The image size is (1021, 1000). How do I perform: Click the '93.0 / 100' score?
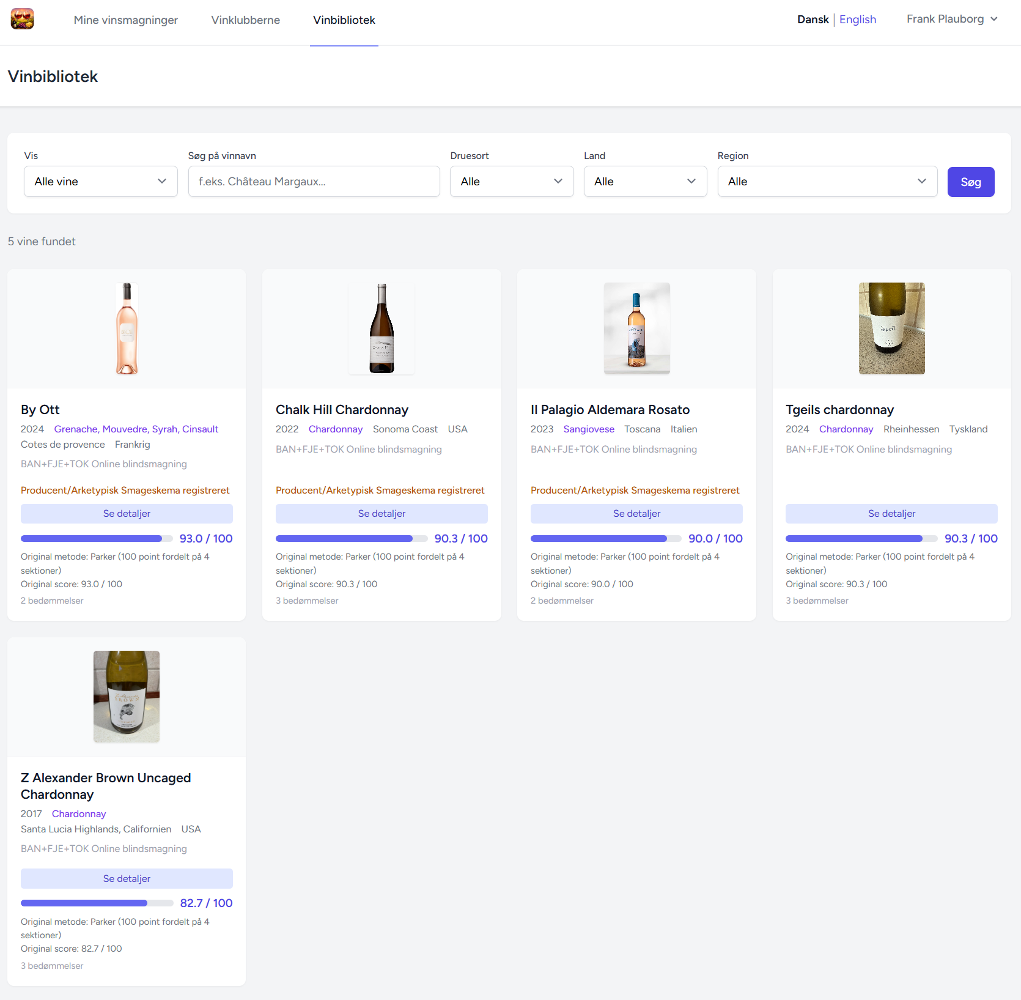pos(206,539)
